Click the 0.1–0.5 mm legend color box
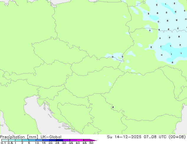 click(5, 140)
